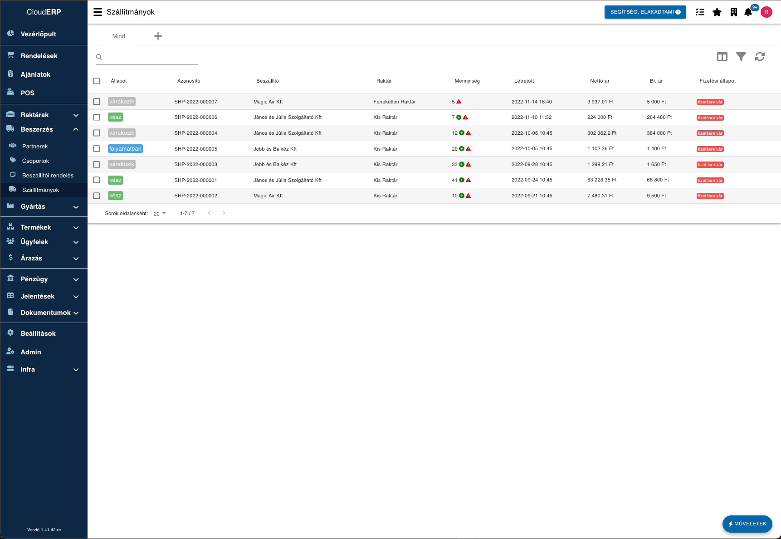781x539 pixels.
Task: Click SHP-2022-000007 identifier
Action: coord(195,102)
